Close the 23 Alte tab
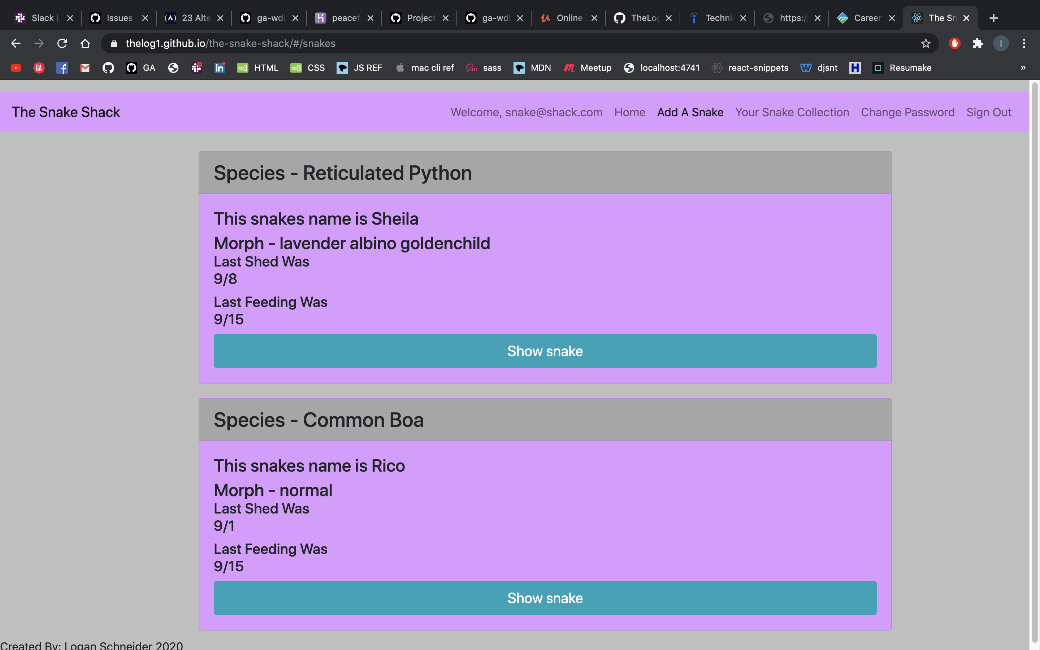 click(x=220, y=18)
